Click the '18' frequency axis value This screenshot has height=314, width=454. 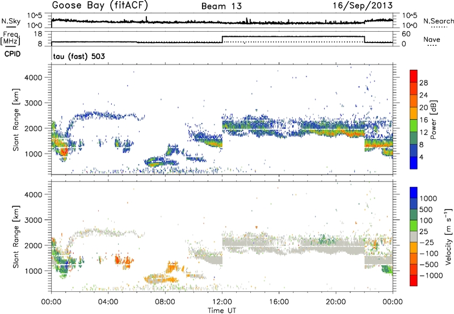point(38,34)
